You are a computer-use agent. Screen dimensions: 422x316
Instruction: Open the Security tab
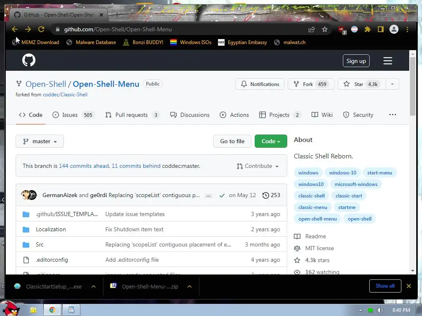pos(358,115)
